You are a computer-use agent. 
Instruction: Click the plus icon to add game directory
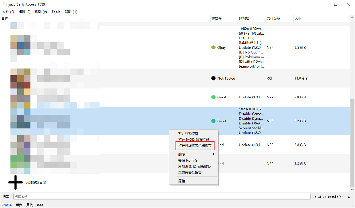click(x=15, y=182)
